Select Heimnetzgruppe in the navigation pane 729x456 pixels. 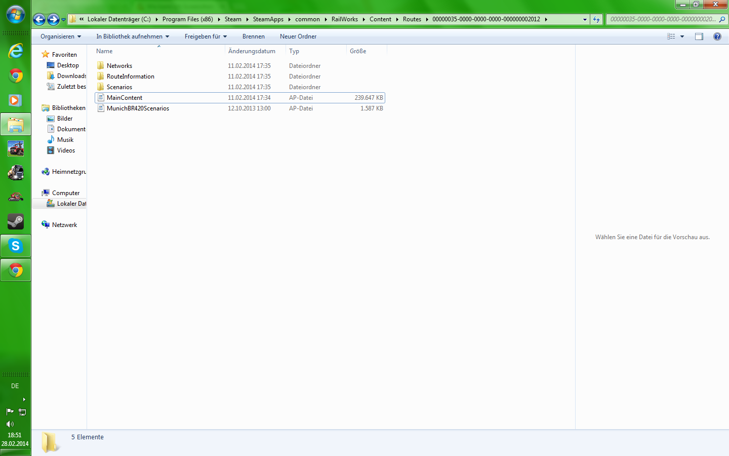tap(69, 172)
